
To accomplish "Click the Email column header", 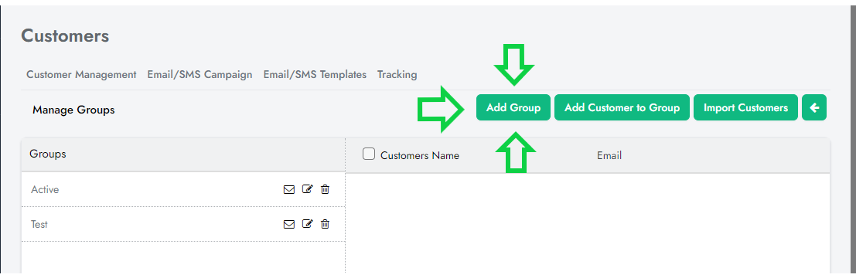I will coord(609,155).
